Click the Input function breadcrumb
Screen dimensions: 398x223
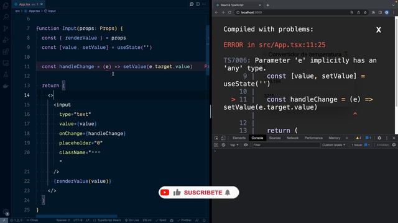click(50, 11)
